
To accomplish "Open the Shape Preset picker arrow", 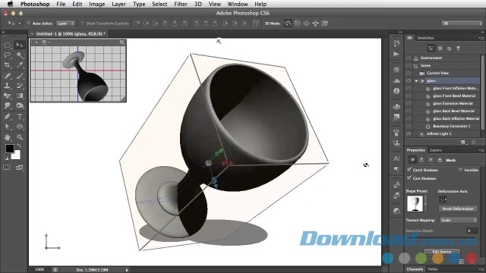I will pos(425,204).
